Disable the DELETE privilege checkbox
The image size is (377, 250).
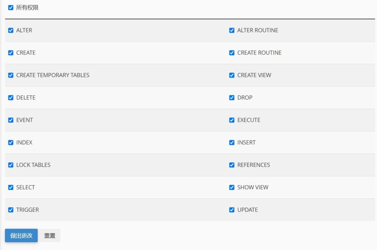tap(11, 97)
